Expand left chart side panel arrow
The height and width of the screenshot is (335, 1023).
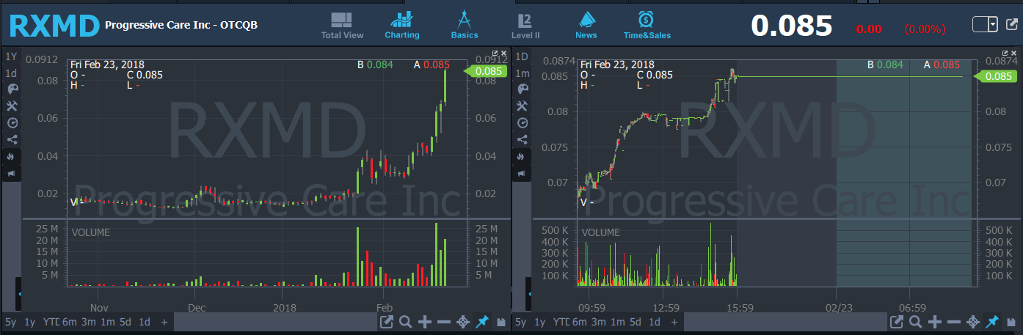coord(20,294)
